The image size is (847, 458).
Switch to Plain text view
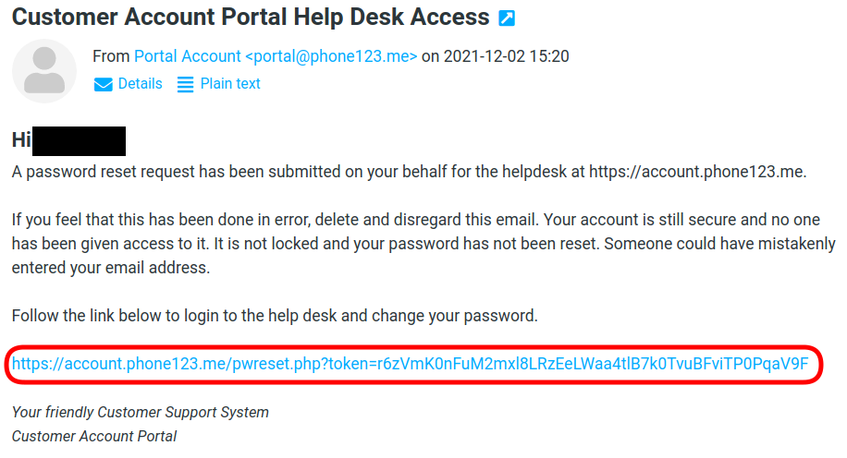[x=230, y=84]
